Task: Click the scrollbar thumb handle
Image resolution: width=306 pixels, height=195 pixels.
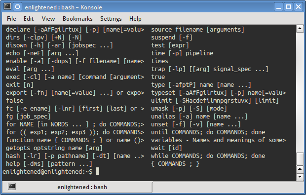Action: tap(300, 159)
